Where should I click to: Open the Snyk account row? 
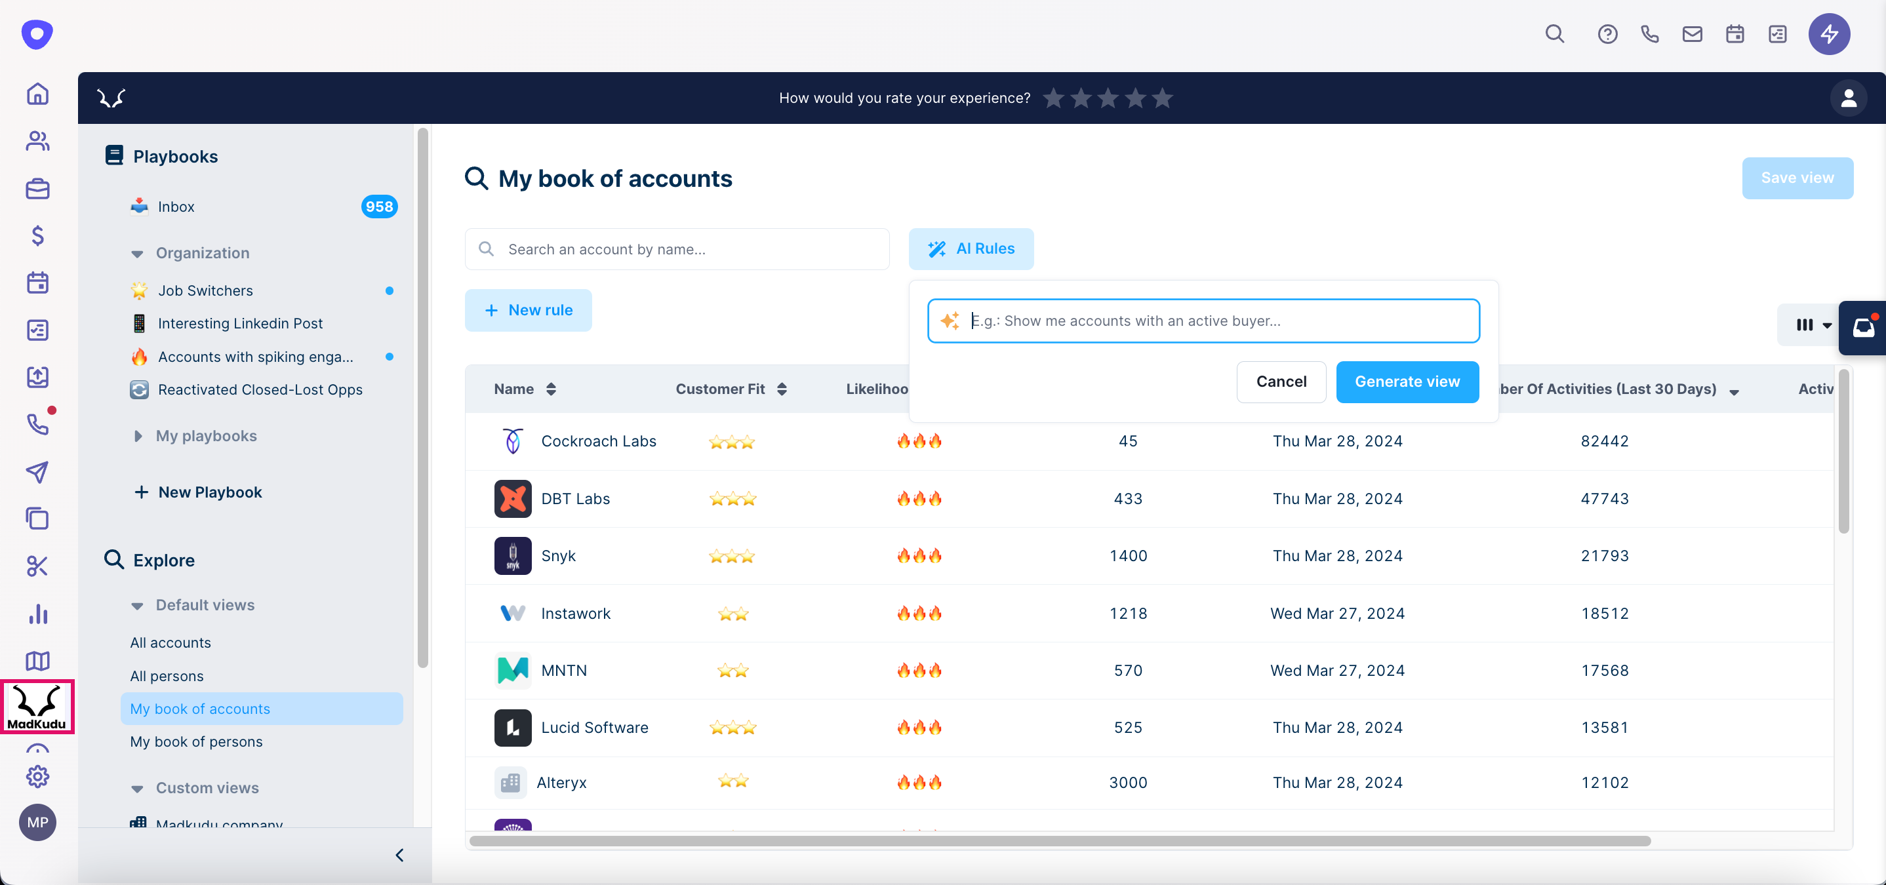coord(1149,556)
